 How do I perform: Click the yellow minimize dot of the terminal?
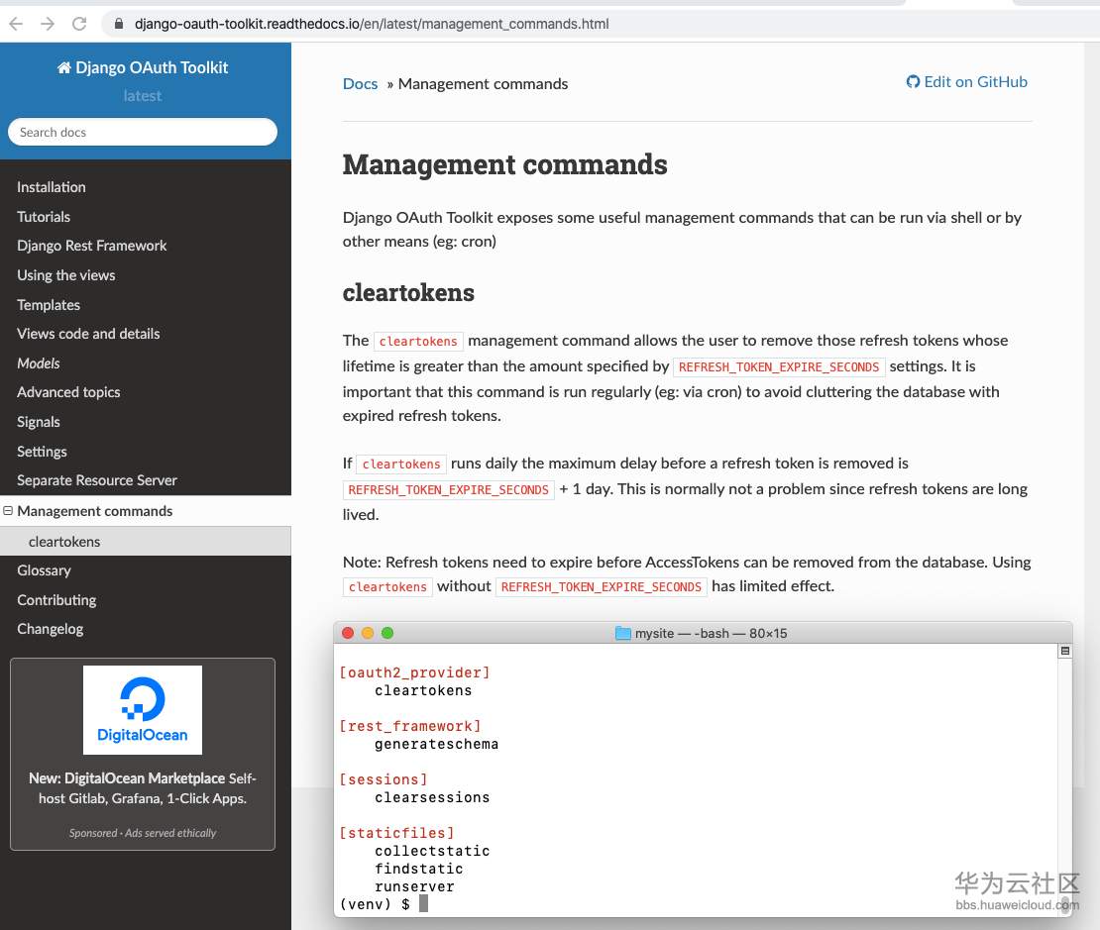[367, 633]
